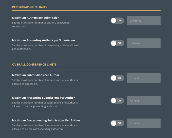Click Unlimited field for Maximum Authors per Submission
This screenshot has width=172, height=138.
[x=144, y=21]
